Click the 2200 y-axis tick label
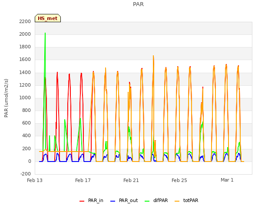The width and height of the screenshot is (278, 209). click(25, 21)
